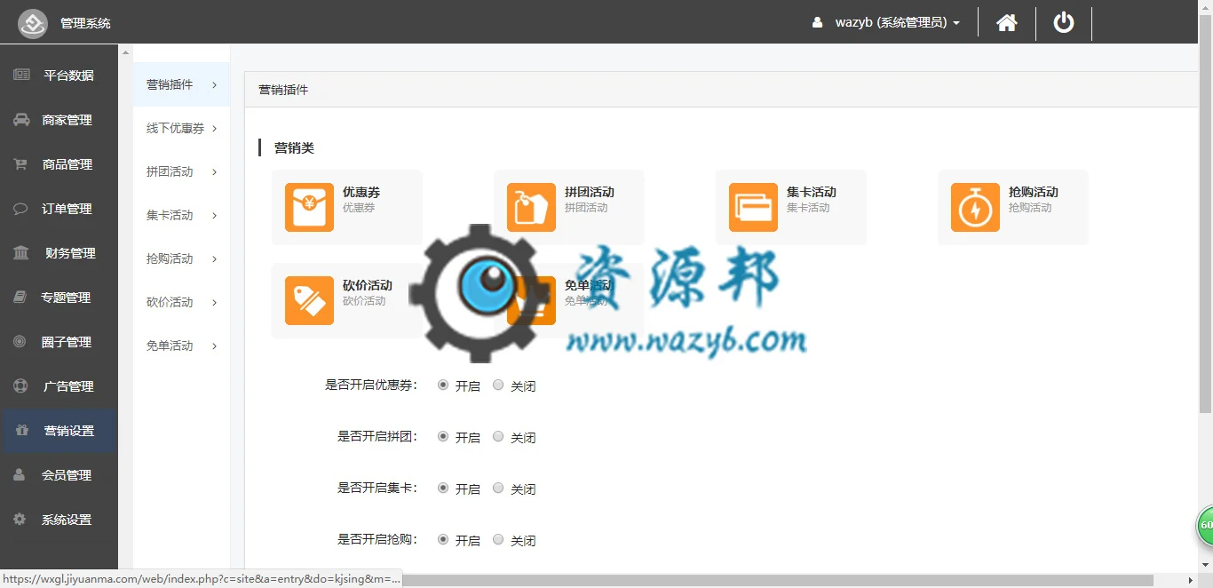1213x588 pixels.
Task: Open the orange 抢购活动 stopwatch icon
Action: pyautogui.click(x=975, y=207)
